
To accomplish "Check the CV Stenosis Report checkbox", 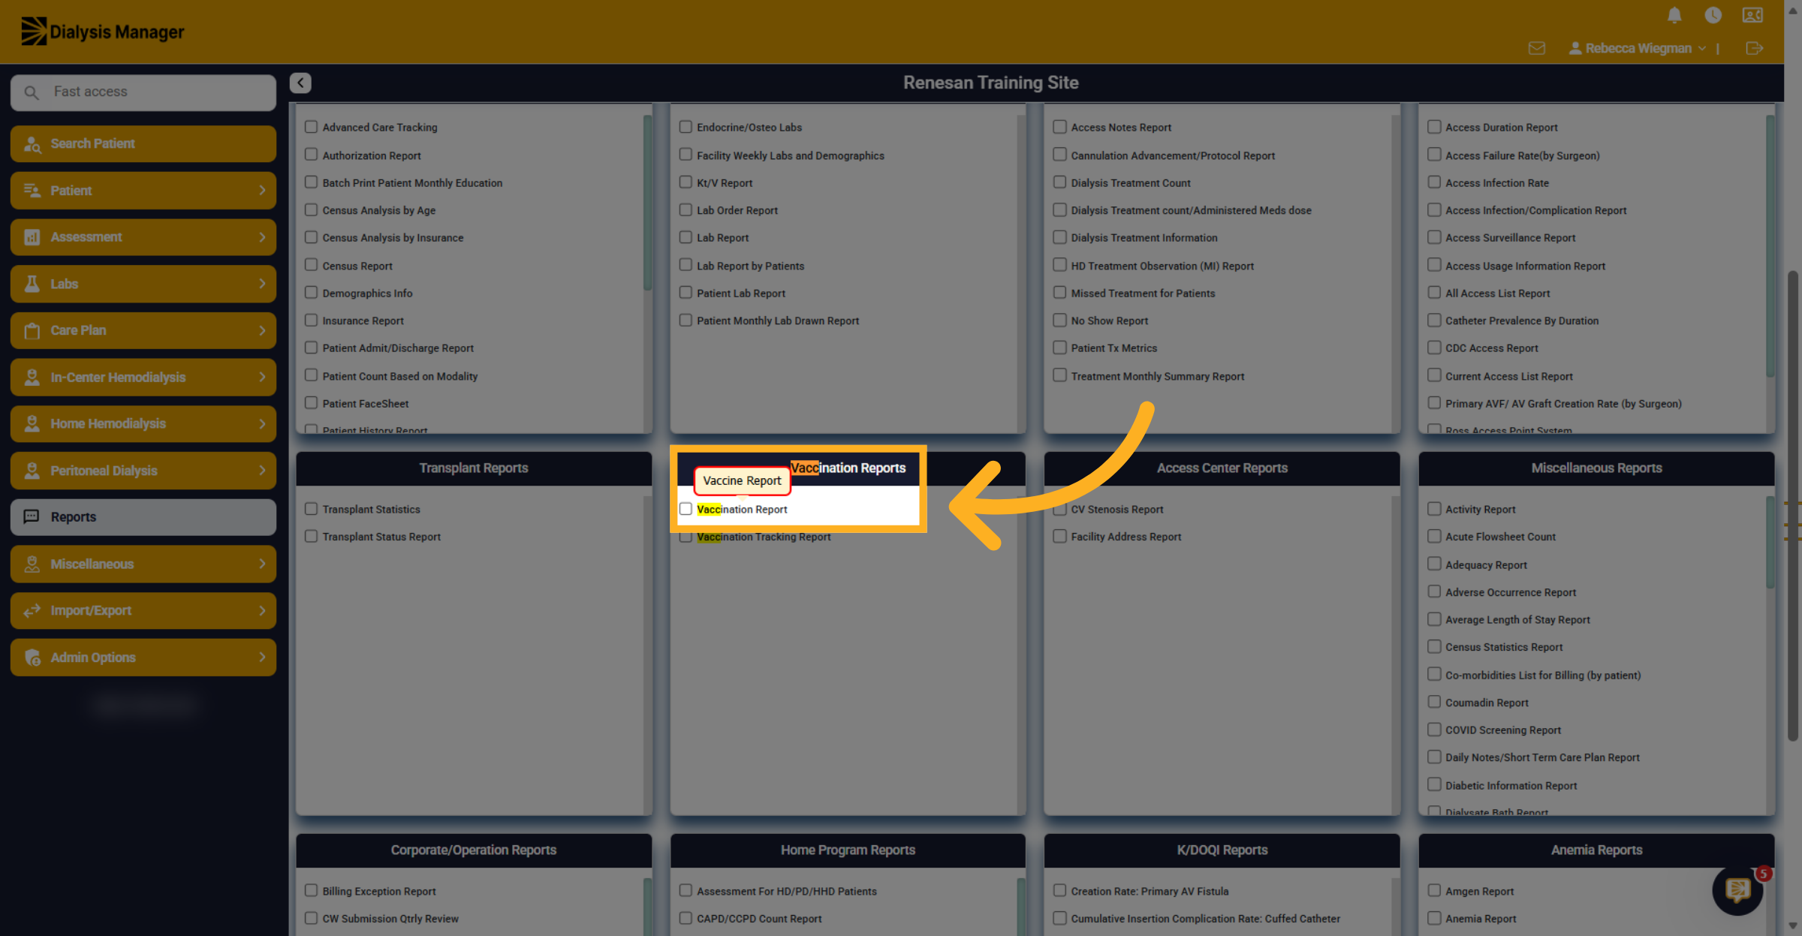I will click(x=1059, y=509).
